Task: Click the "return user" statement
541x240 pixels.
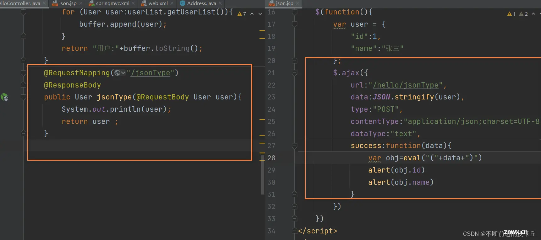Action: pyautogui.click(x=90, y=121)
